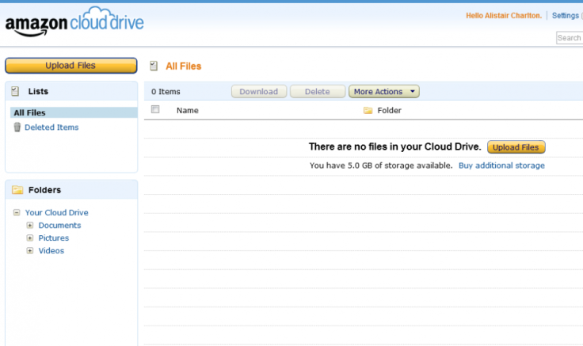Click the large Upload Files button in sidebar

tap(71, 66)
